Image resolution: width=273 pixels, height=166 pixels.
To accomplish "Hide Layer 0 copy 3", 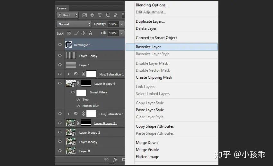I will 60,123.
